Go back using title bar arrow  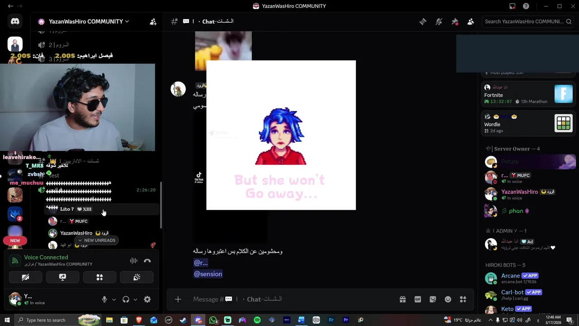pos(10,6)
